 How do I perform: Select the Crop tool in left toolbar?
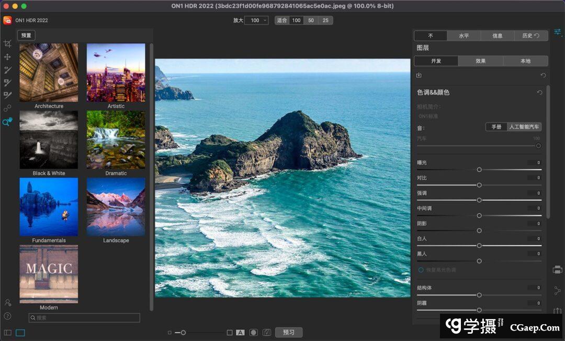7,44
